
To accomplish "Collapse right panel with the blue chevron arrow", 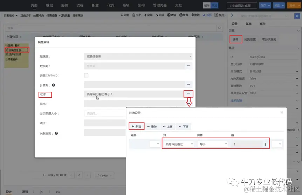I will pos(232,15).
